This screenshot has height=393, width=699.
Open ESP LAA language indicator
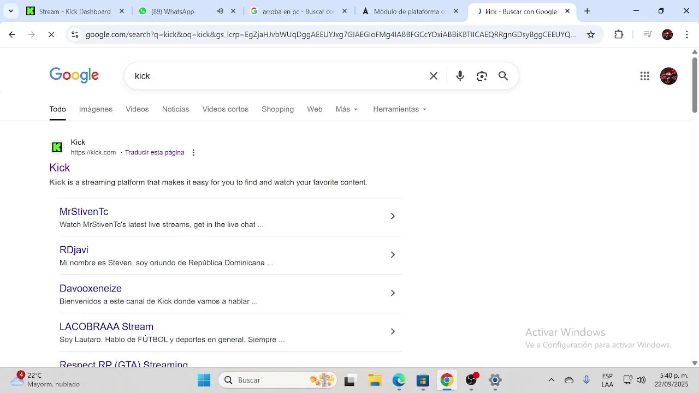[x=607, y=380]
